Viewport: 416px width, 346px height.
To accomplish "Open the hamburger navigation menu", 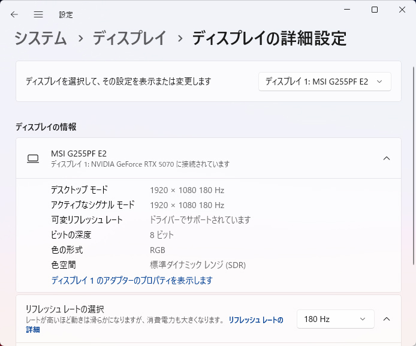I will (x=38, y=14).
